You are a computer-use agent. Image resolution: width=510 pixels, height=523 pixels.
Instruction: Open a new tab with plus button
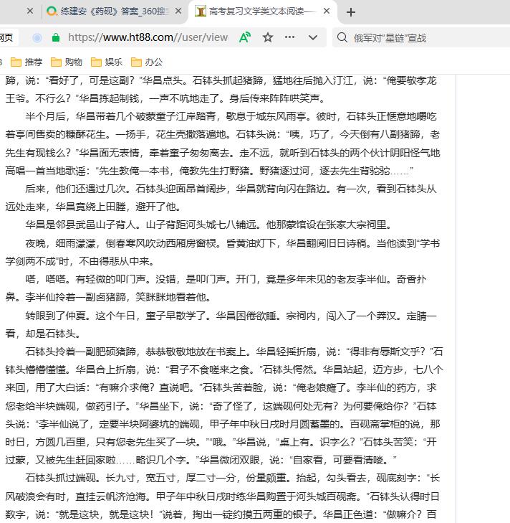tap(351, 12)
